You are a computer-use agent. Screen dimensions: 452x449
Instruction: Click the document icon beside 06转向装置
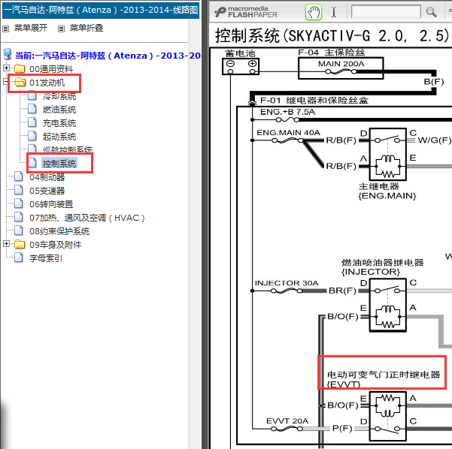click(19, 203)
